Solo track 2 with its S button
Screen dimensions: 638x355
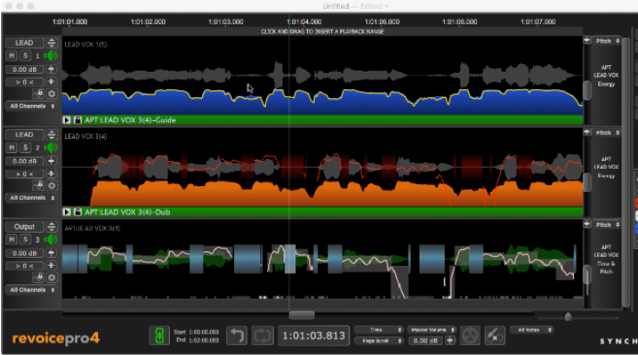coord(25,147)
